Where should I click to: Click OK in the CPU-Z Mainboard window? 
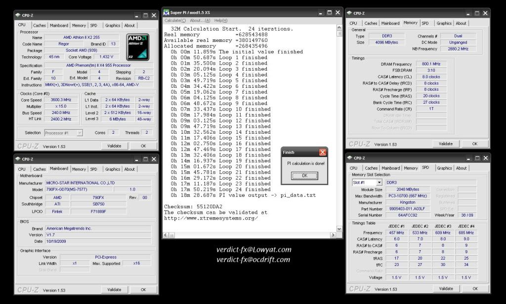pyautogui.click(x=143, y=290)
